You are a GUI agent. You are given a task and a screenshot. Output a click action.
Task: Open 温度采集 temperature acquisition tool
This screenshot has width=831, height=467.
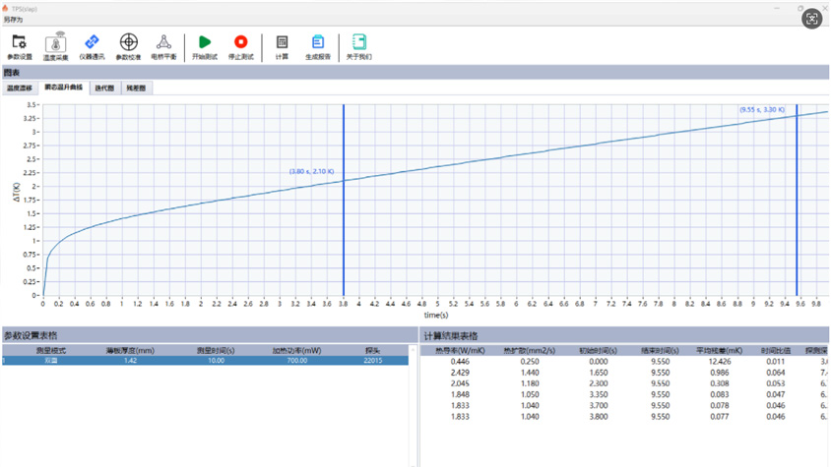(x=56, y=46)
